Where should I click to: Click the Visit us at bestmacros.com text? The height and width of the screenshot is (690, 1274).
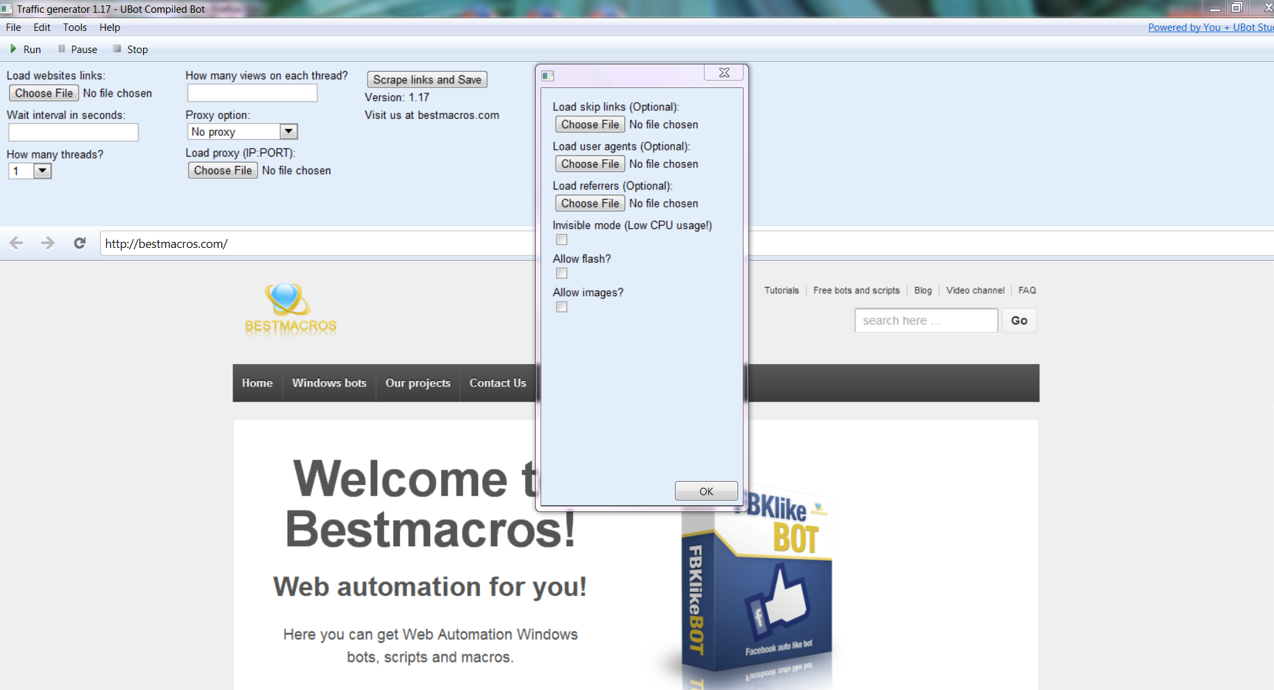pyautogui.click(x=432, y=115)
